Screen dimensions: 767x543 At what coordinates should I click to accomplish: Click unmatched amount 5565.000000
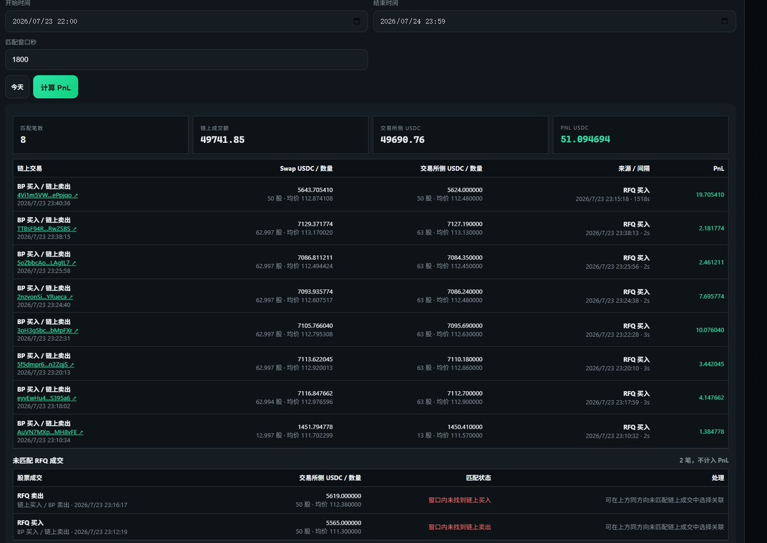click(343, 523)
